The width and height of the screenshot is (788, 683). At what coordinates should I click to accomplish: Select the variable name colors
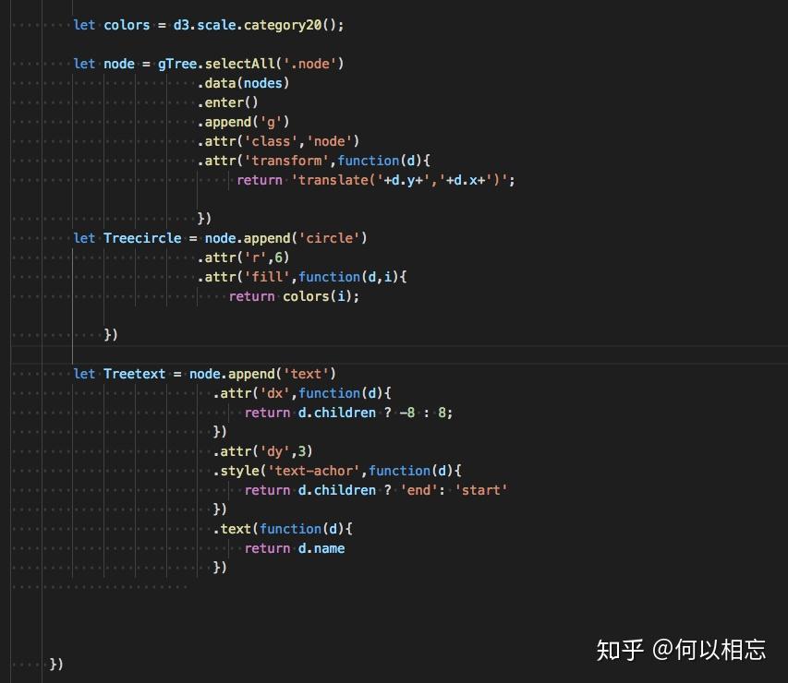[x=127, y=25]
